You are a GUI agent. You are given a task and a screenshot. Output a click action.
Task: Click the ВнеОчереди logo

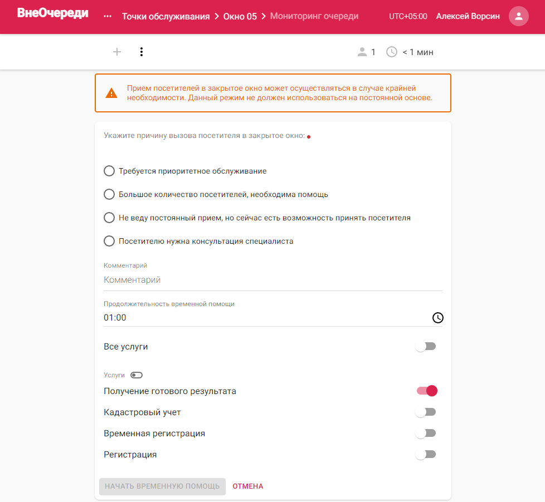point(53,13)
